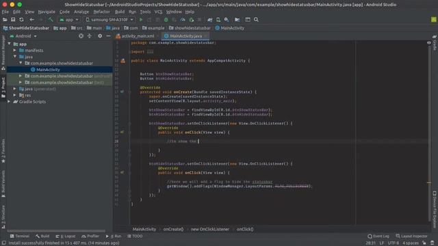This screenshot has height=246, width=438.
Task: Open the app run configuration dropdown
Action: click(69, 20)
